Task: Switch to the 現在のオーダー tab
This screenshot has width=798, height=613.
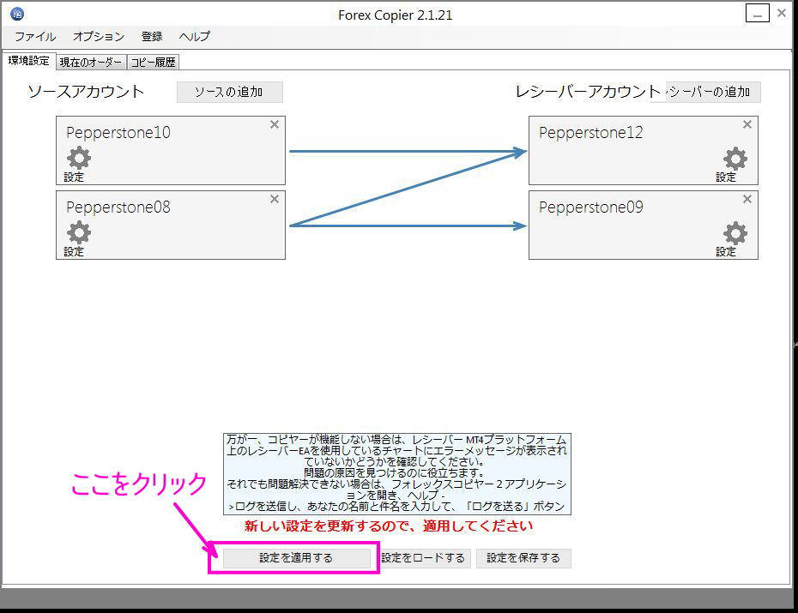Action: click(x=91, y=61)
